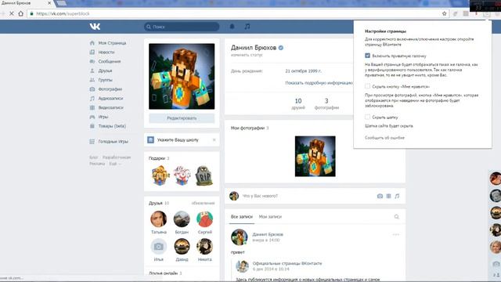Click verified checkmark next to Даниил Брюхов

(281, 48)
